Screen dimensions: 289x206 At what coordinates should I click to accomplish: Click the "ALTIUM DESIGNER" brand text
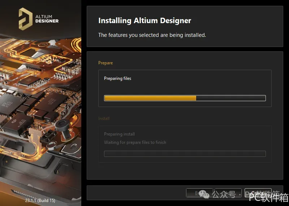pos(47,19)
